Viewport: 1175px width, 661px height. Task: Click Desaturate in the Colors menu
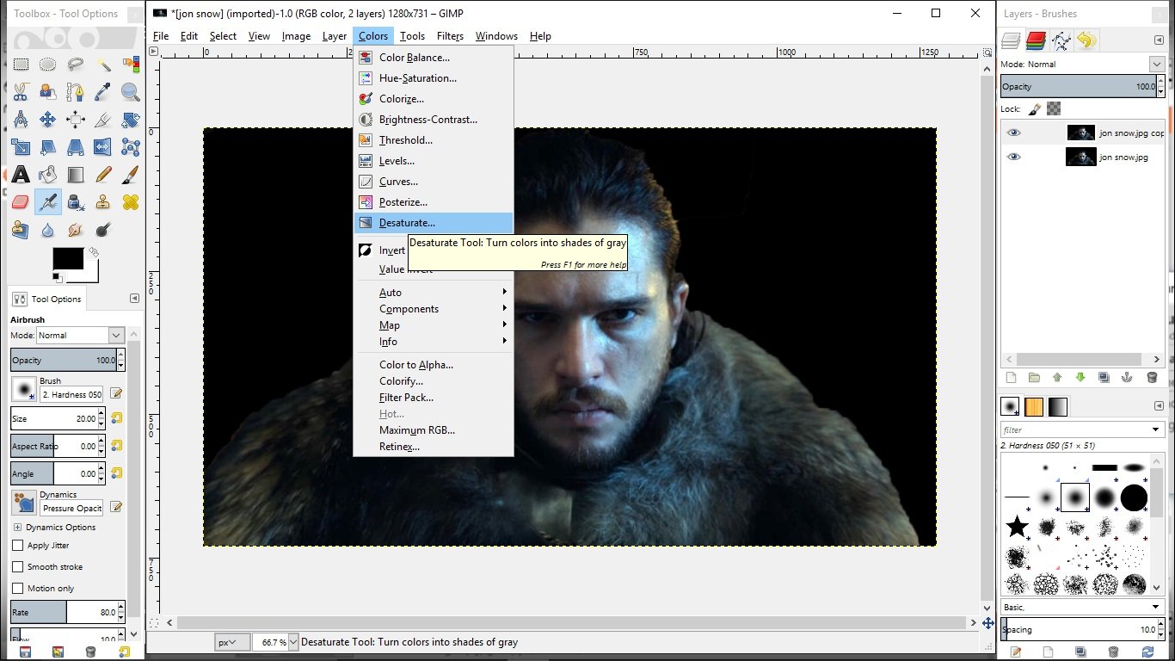(407, 223)
